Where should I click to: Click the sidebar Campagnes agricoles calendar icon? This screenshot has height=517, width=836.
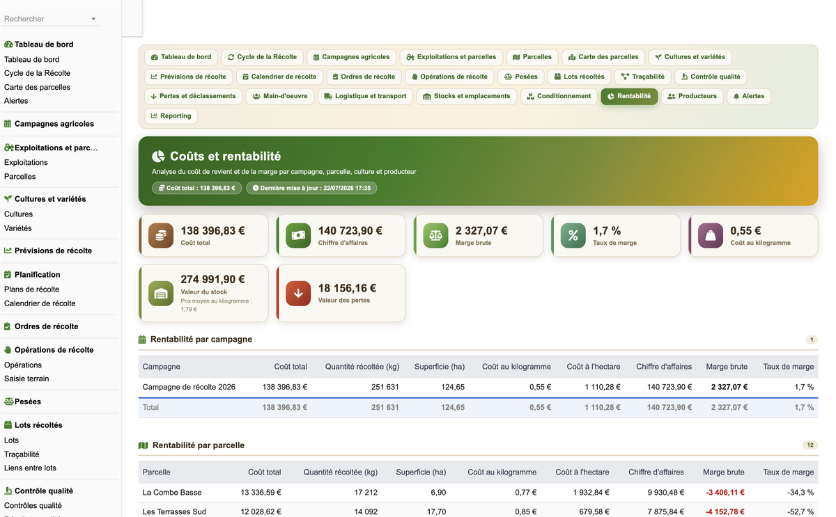pyautogui.click(x=8, y=124)
